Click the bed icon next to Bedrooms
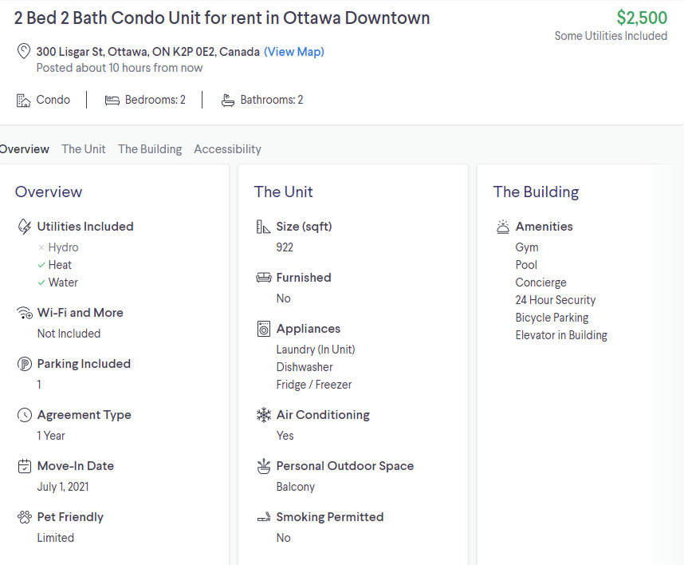This screenshot has height=565, width=684. click(x=112, y=100)
